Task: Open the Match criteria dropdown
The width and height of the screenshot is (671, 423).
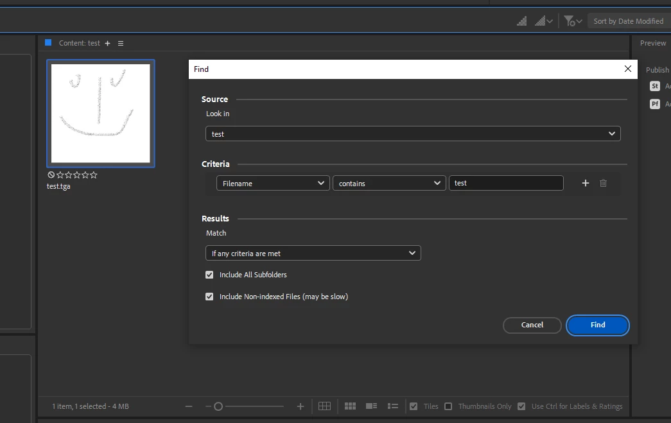Action: click(313, 253)
